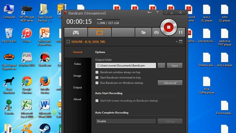Click the output folder path field
The image size is (236, 133).
(x=126, y=66)
